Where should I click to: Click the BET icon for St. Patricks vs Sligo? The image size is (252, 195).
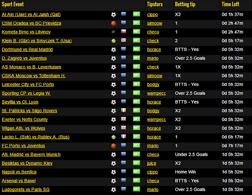[x=137, y=110]
